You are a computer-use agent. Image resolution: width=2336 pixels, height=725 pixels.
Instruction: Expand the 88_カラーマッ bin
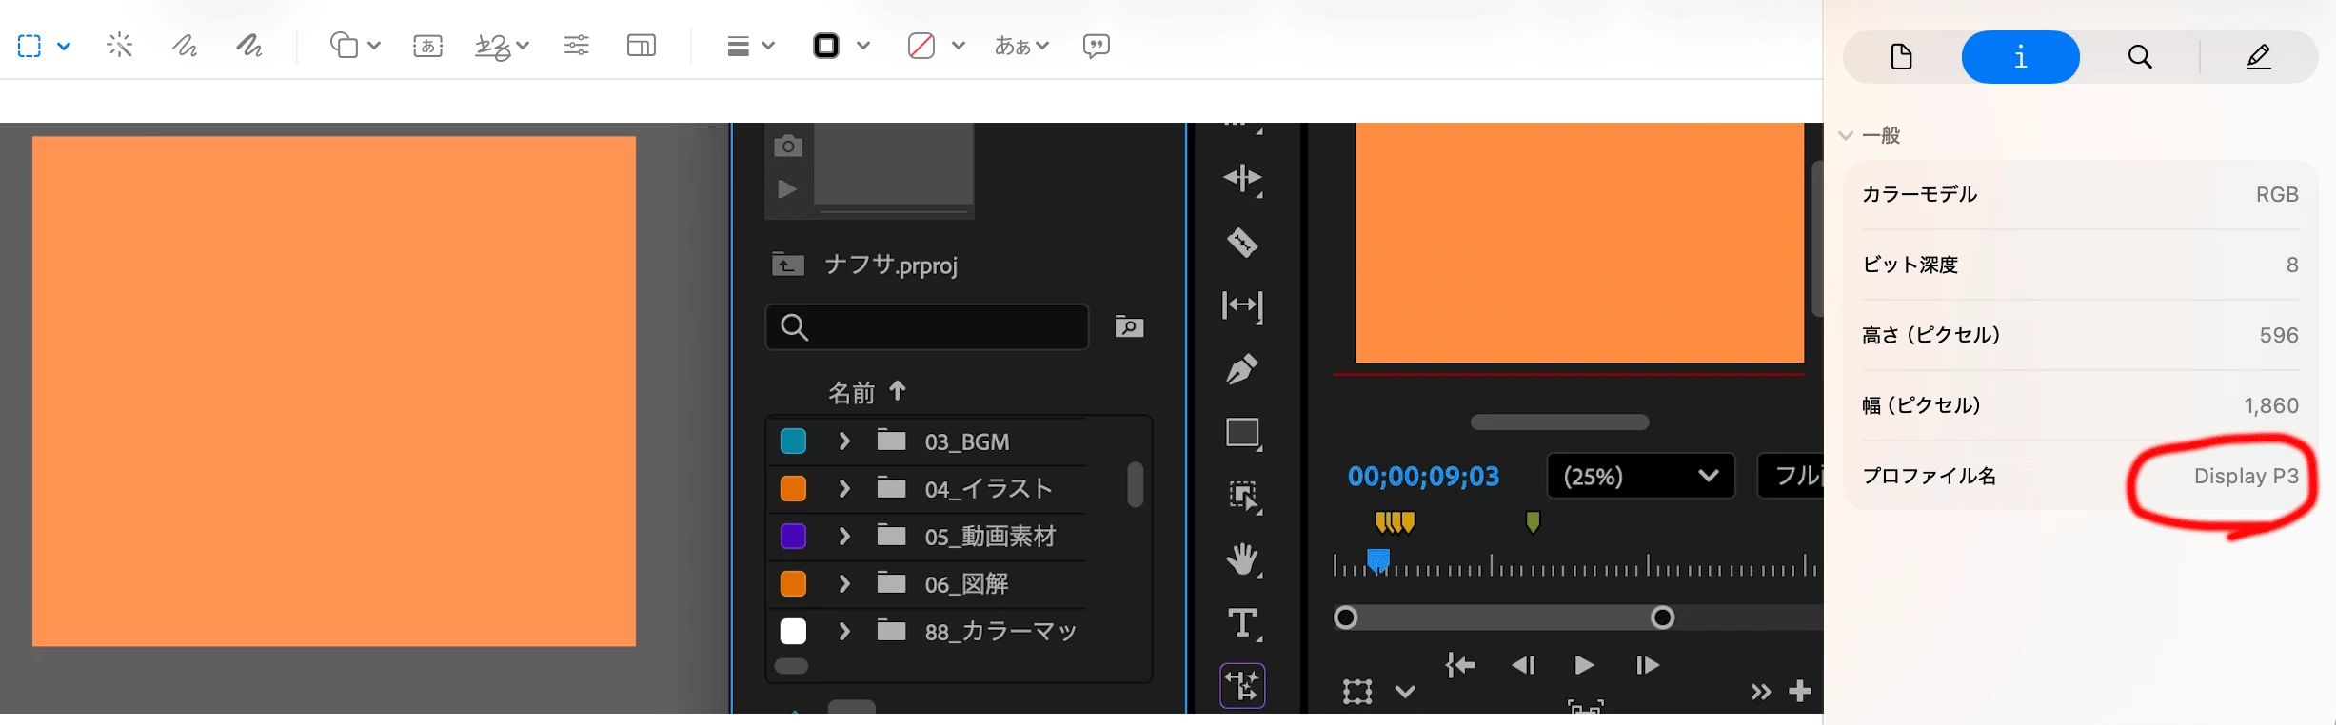coord(843,631)
